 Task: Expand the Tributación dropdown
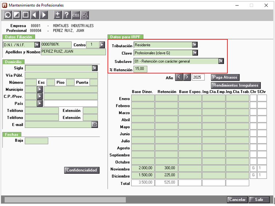pyautogui.click(x=195, y=45)
